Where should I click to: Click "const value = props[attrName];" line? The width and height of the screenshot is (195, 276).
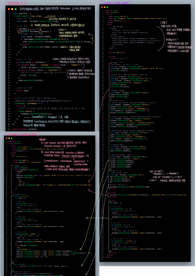click(36, 37)
